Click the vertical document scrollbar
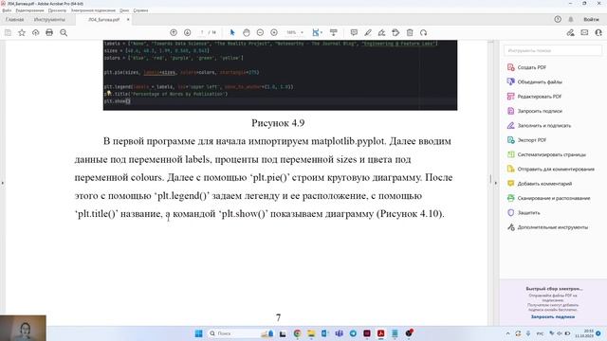Screen dimensions: 607x341 490,179
